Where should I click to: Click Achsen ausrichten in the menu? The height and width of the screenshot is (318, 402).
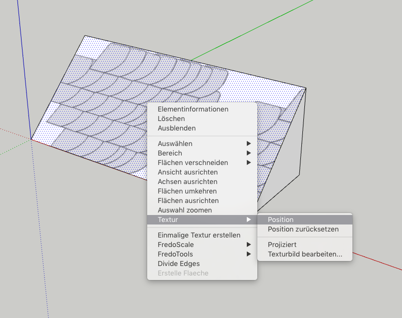187,181
